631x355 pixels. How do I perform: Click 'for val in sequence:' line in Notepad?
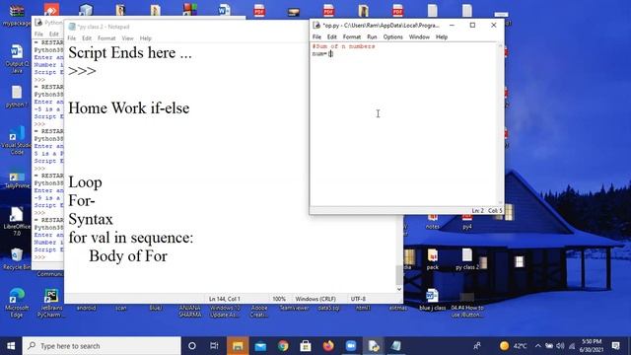pos(131,238)
